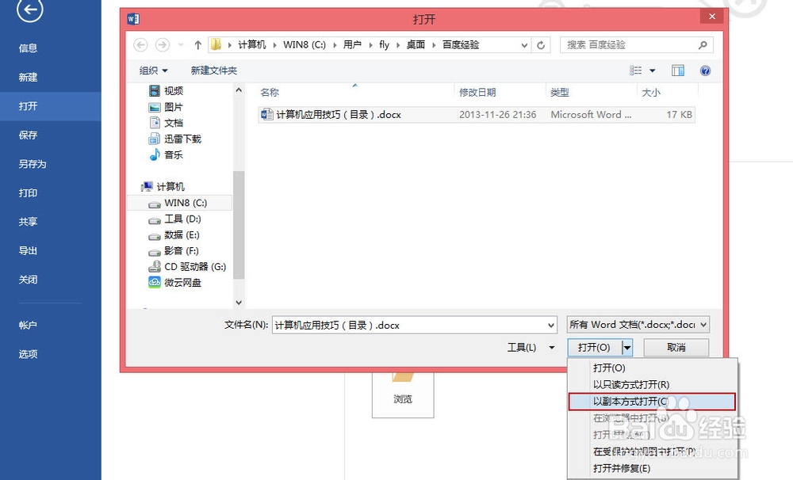This screenshot has width=793, height=480.
Task: Click the Help question mark icon
Action: (x=704, y=70)
